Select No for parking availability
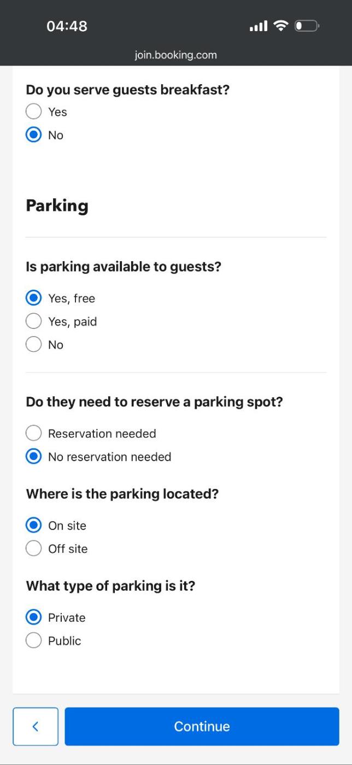This screenshot has height=765, width=352. pyautogui.click(x=34, y=345)
